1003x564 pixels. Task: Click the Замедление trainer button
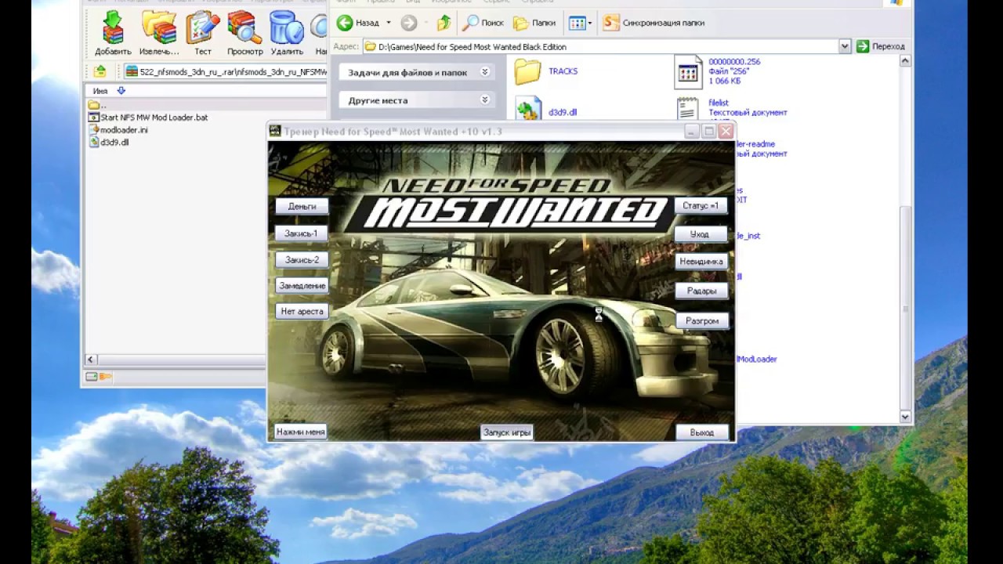click(302, 286)
